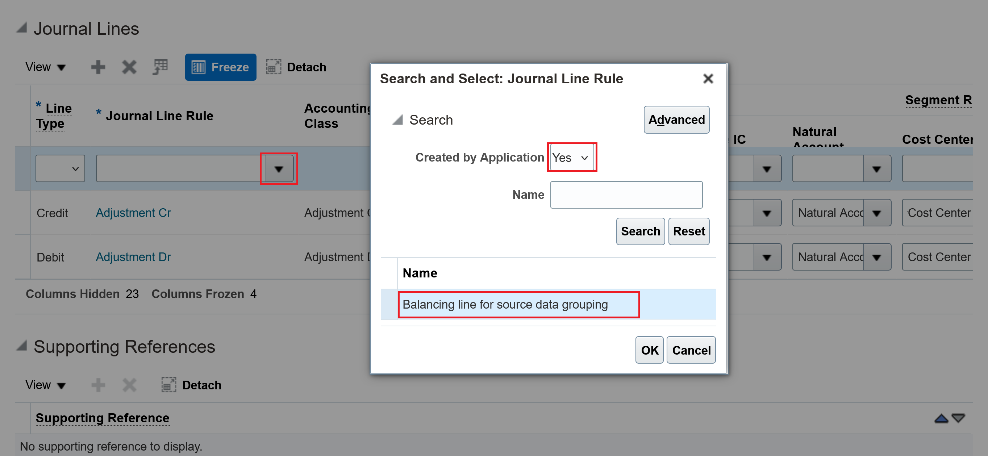Click the delete X icon in Journal Lines toolbar
The width and height of the screenshot is (988, 456).
pyautogui.click(x=129, y=67)
